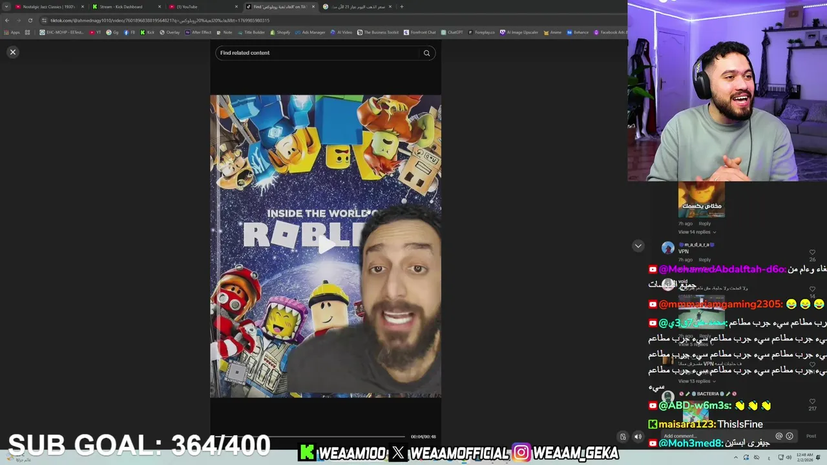Open a new browser tab
The height and width of the screenshot is (465, 827).
point(402,6)
